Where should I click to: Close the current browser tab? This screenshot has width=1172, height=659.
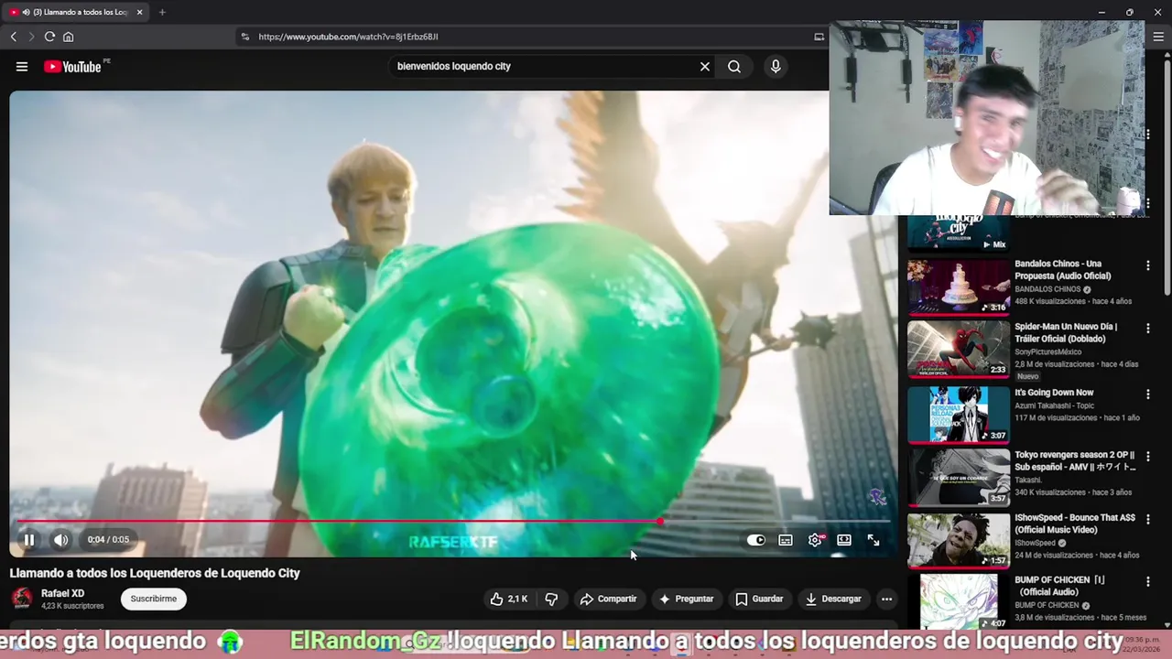139,12
